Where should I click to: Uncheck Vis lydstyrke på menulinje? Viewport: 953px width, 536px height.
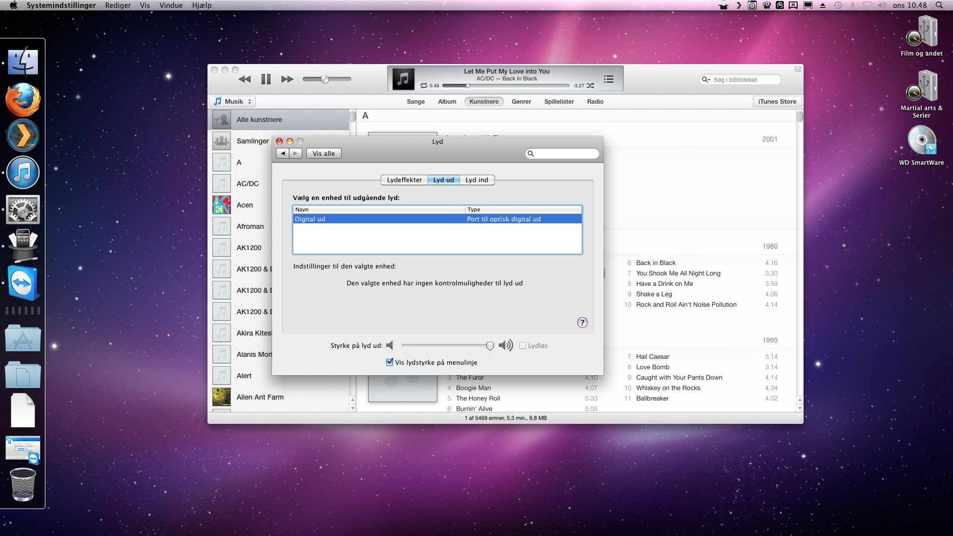point(390,362)
